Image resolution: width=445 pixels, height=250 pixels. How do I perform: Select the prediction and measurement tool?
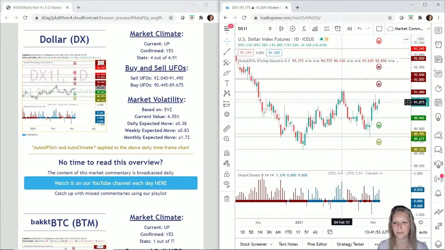[x=227, y=103]
